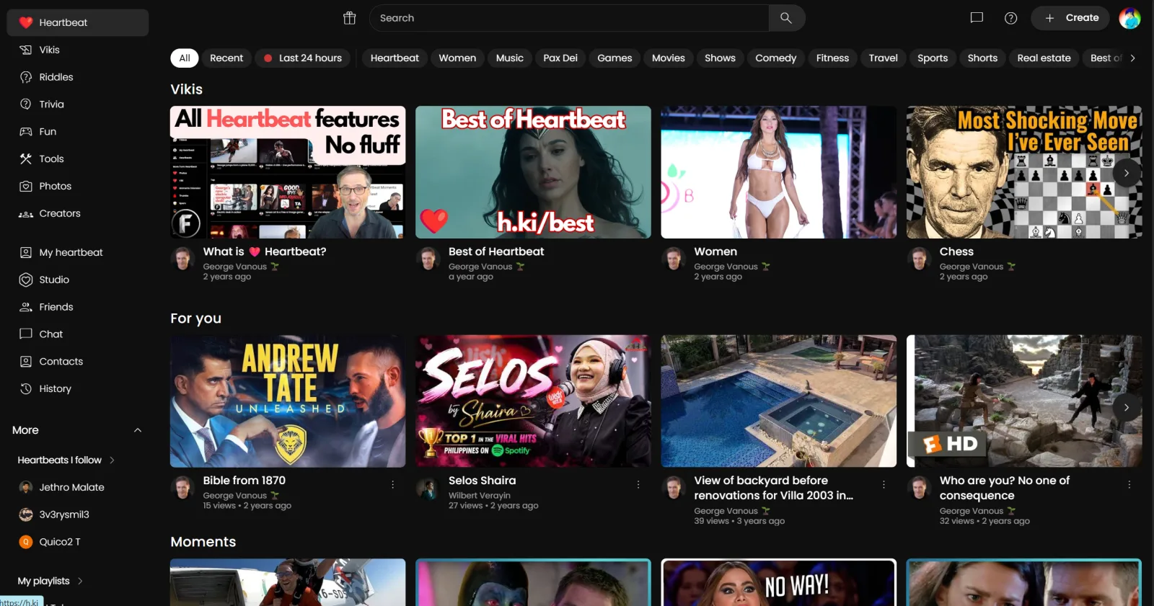The width and height of the screenshot is (1154, 606).
Task: Select the Last 24 hours chip
Action: click(x=303, y=58)
